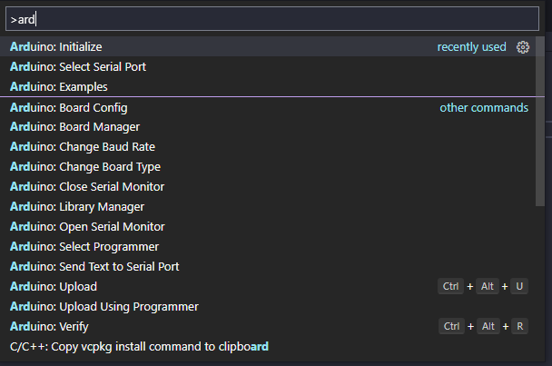
Task: Run the Arduino: Verify command
Action: coord(268,327)
